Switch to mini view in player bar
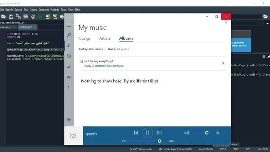This screenshot has height=152, width=270. (x=218, y=133)
